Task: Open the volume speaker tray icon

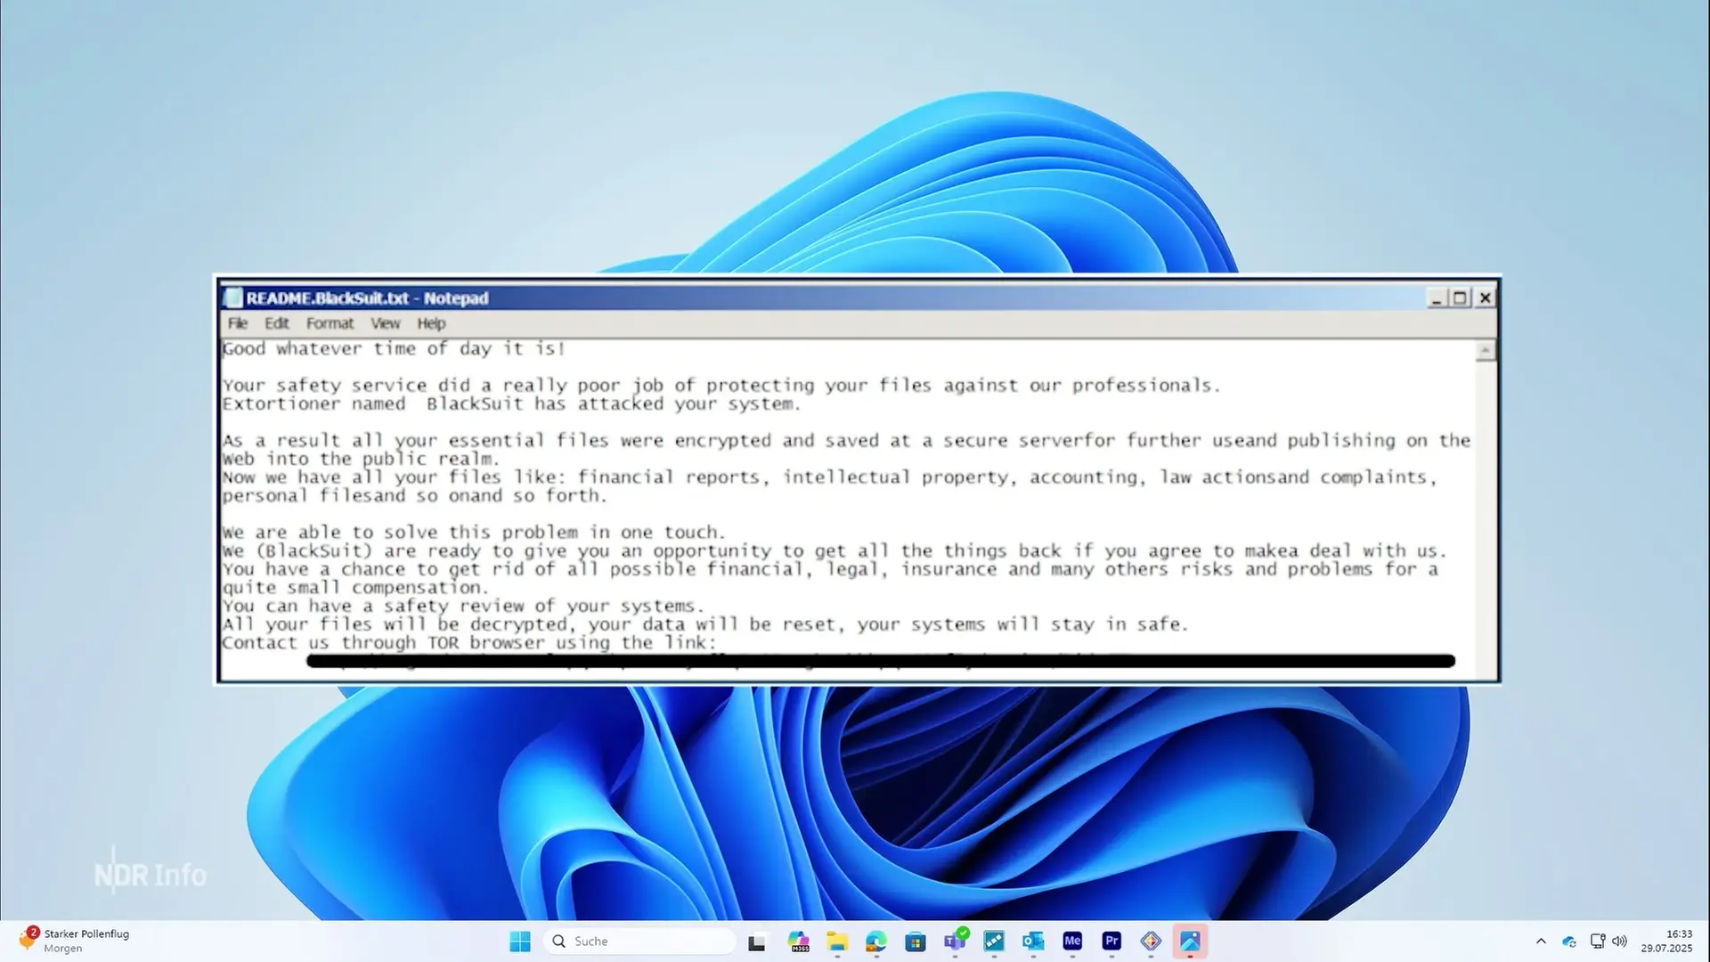Action: click(1619, 942)
